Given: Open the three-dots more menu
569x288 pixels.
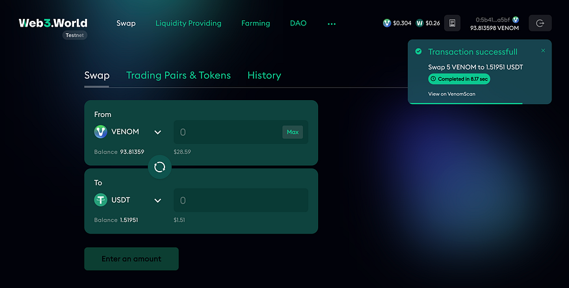Looking at the screenshot, I should tap(332, 24).
